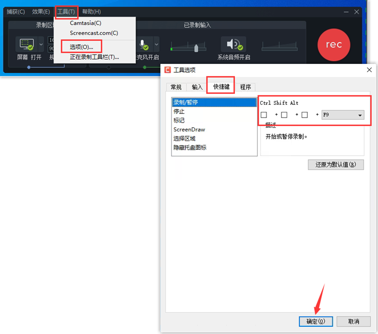
Task: Click the 确定(O) button
Action: pyautogui.click(x=316, y=321)
